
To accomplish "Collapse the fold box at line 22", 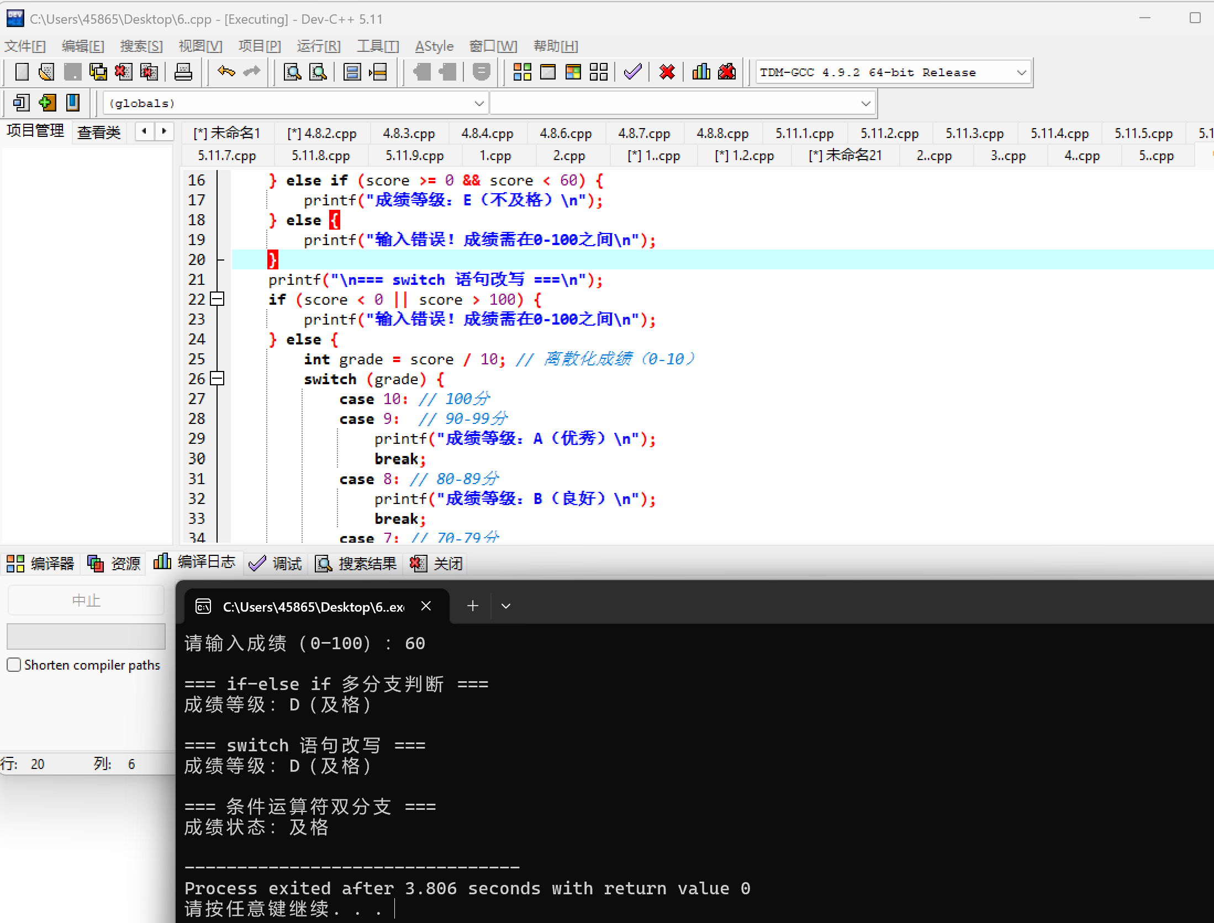I will (218, 299).
